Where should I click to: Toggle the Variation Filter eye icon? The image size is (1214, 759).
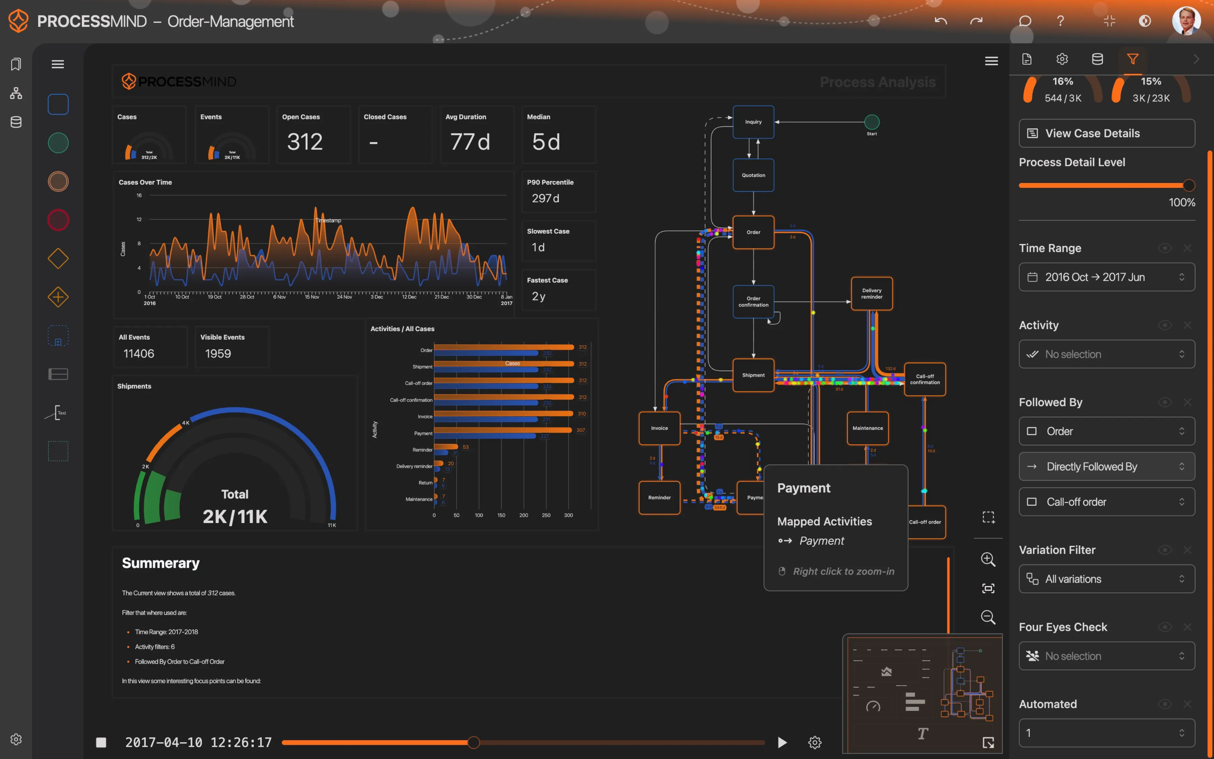(x=1164, y=550)
